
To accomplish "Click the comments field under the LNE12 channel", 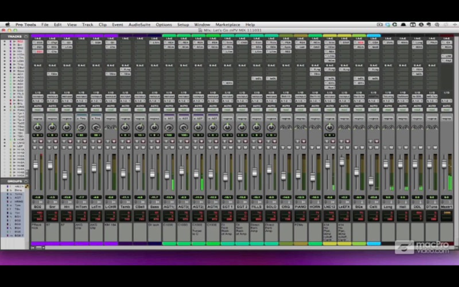I will [329, 232].
